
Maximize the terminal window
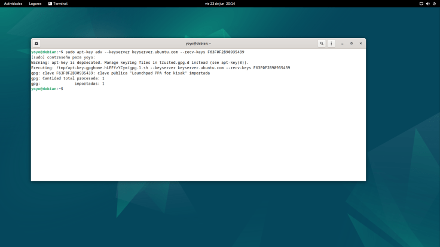click(x=352, y=44)
